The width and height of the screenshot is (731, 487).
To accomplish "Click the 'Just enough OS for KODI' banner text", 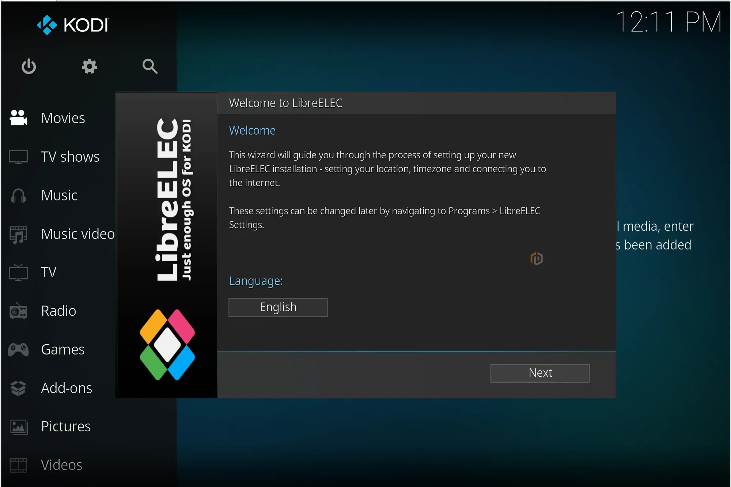I will pos(187,200).
